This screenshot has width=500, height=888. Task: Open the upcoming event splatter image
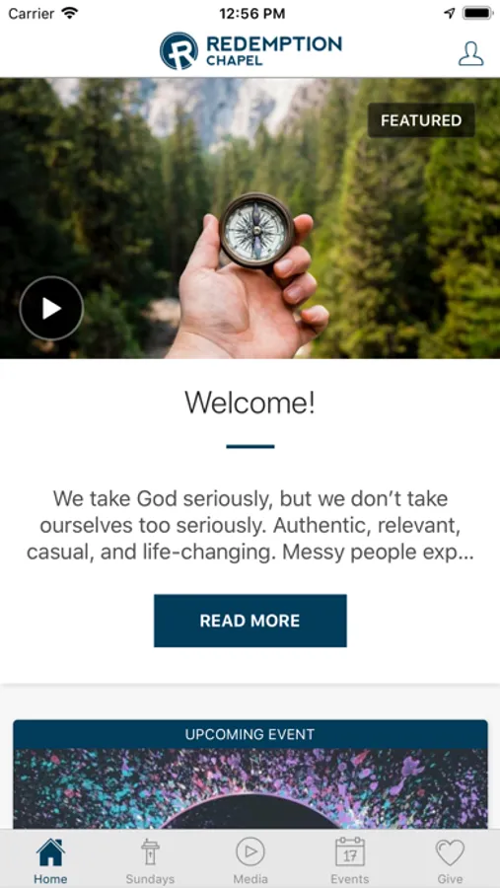point(250,789)
